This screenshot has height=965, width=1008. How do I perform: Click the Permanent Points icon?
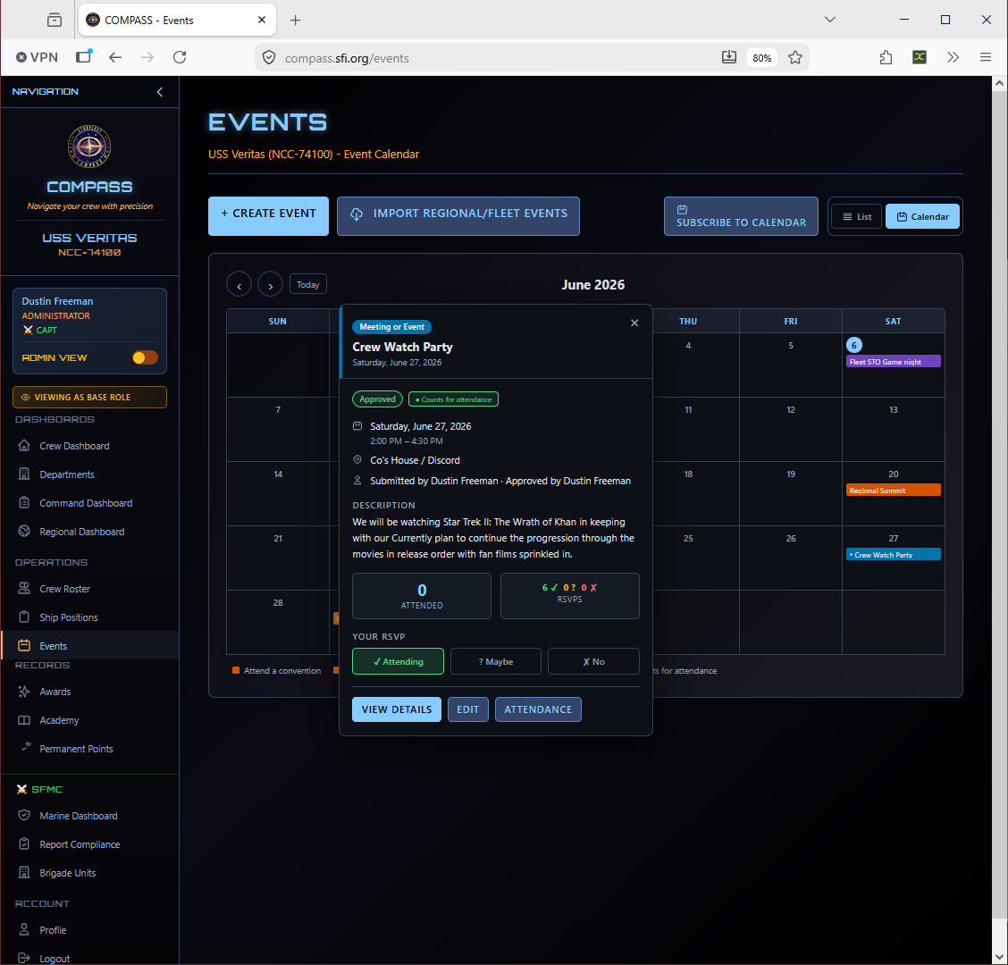click(26, 746)
